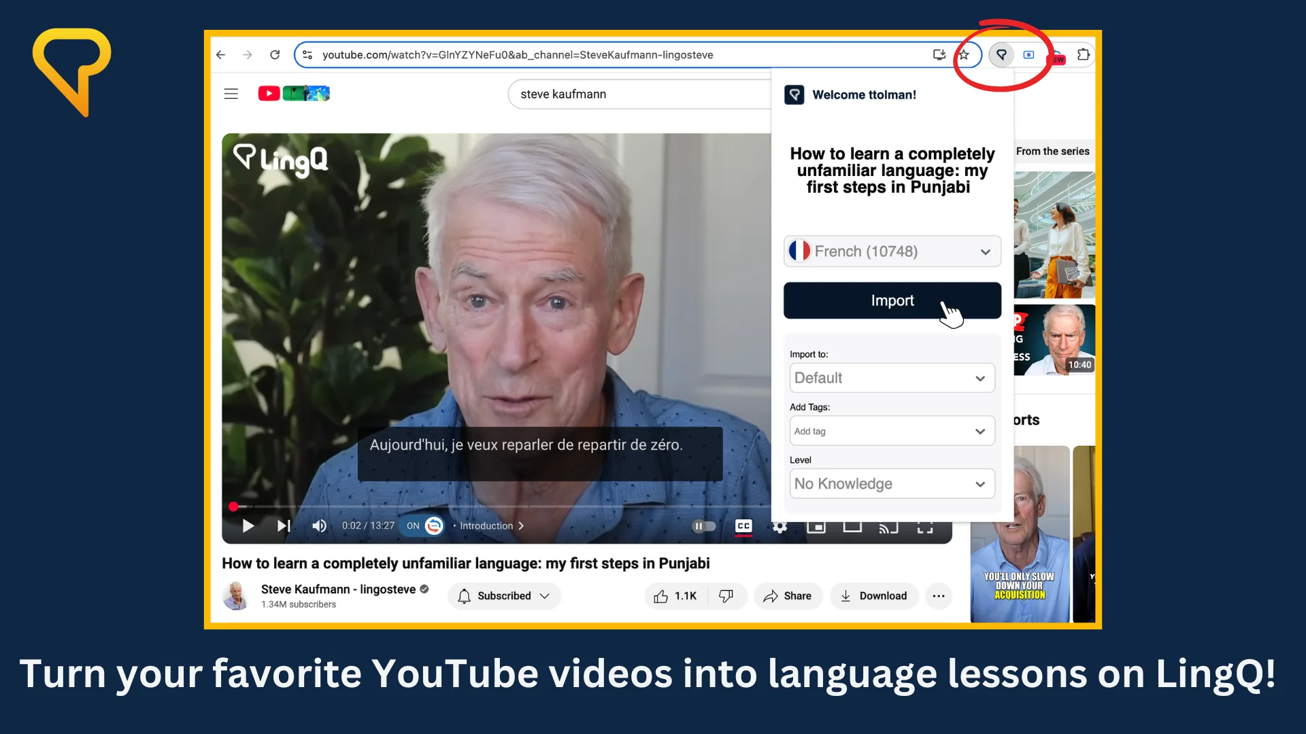Click '1.34M subscribers' text
1306x734 pixels.
pyautogui.click(x=299, y=604)
